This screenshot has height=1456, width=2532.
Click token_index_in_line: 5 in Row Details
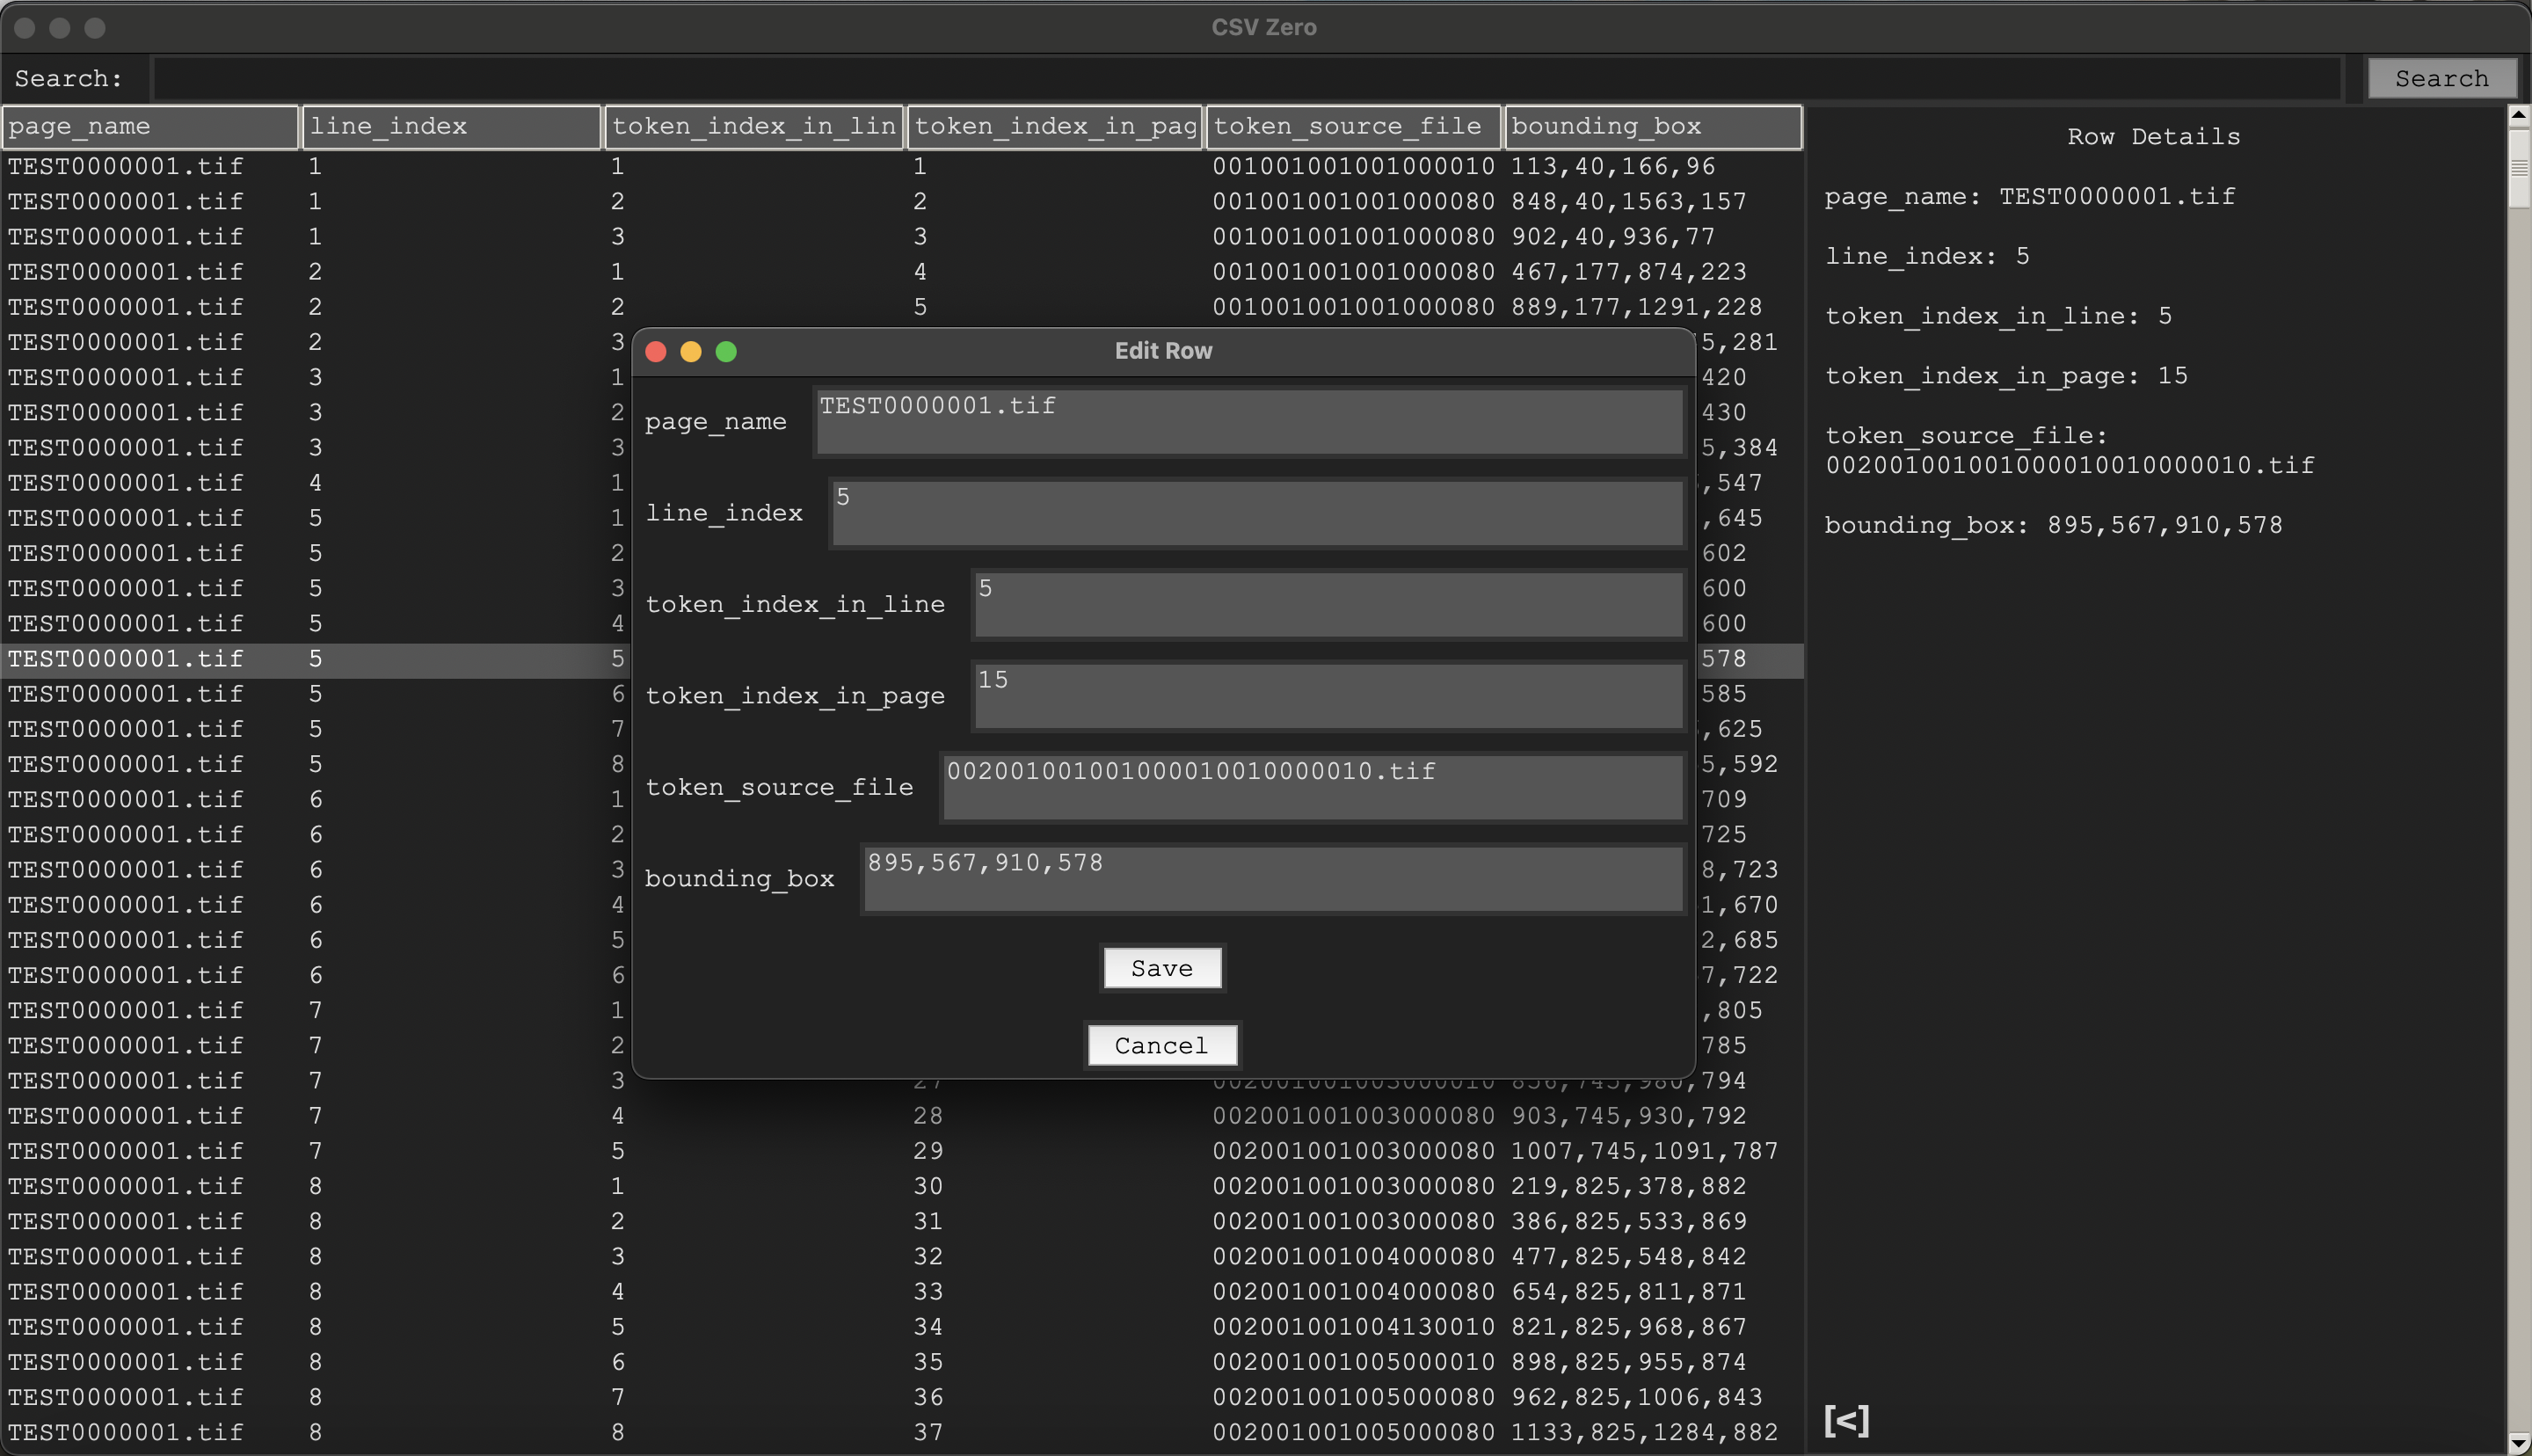1998,317
